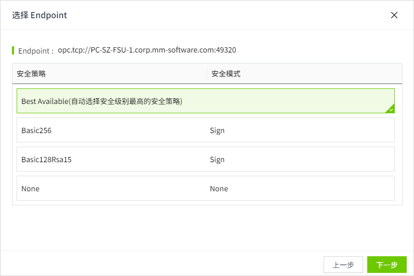Click the None security mode cell
The image size is (414, 276).
219,189
